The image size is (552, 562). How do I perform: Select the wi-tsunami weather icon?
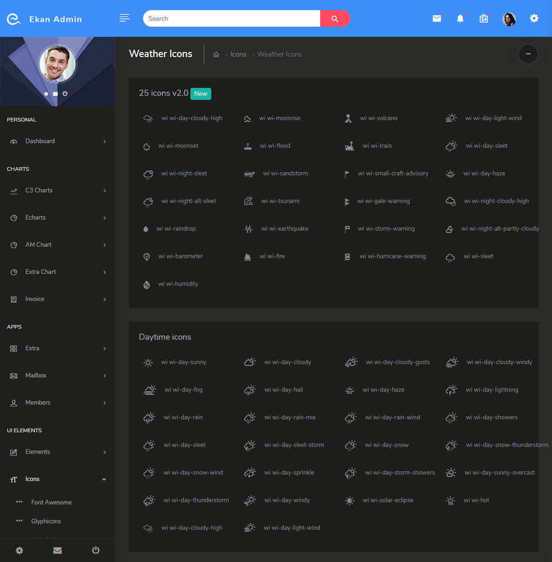point(248,201)
